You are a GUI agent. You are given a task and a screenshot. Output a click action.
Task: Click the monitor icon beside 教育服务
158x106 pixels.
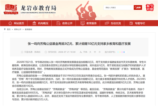coord(83,23)
